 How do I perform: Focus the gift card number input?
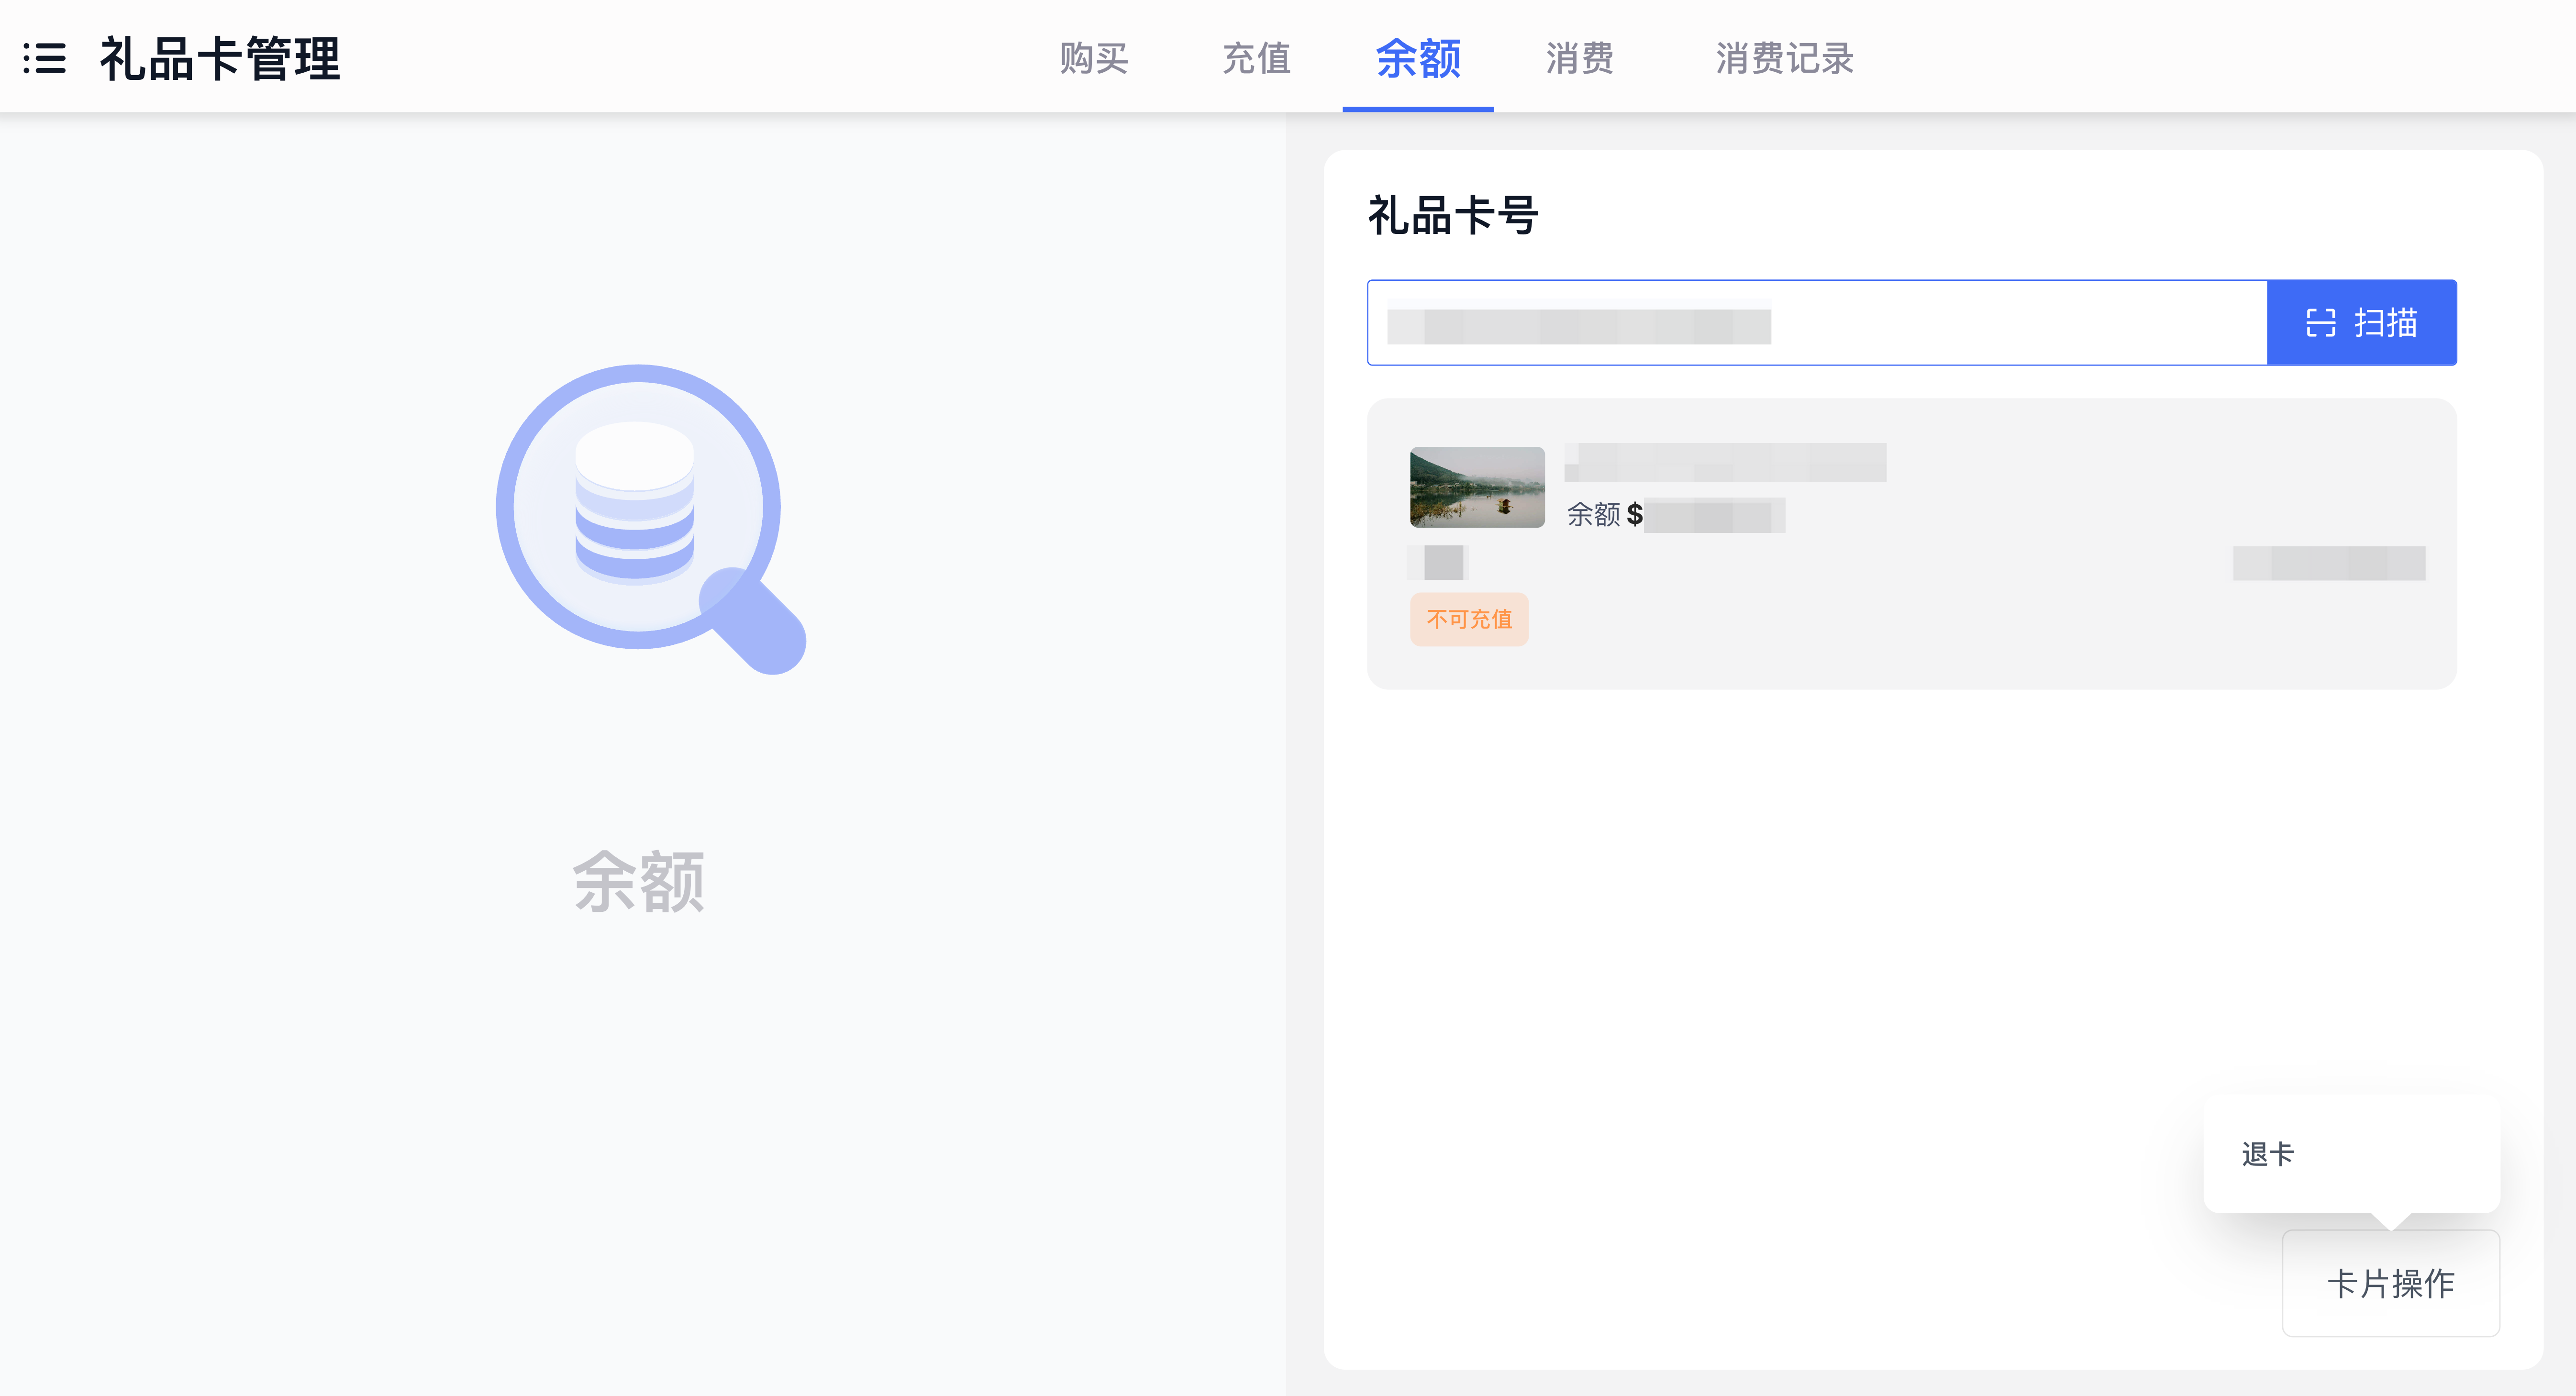[x=1815, y=323]
